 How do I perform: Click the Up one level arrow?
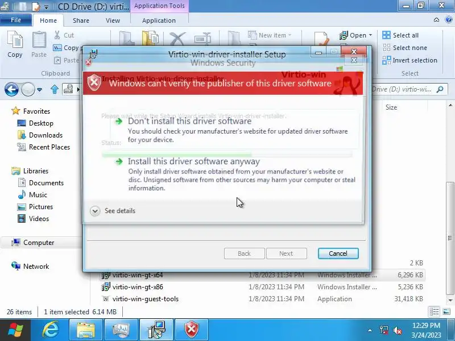[55, 89]
